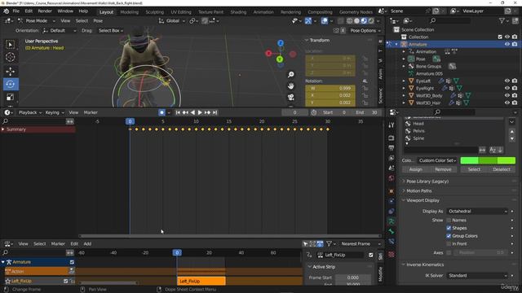
Task: Open the IK Solver Standard dropdown
Action: (477, 275)
